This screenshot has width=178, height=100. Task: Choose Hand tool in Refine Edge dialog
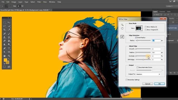pyautogui.click(x=122, y=28)
